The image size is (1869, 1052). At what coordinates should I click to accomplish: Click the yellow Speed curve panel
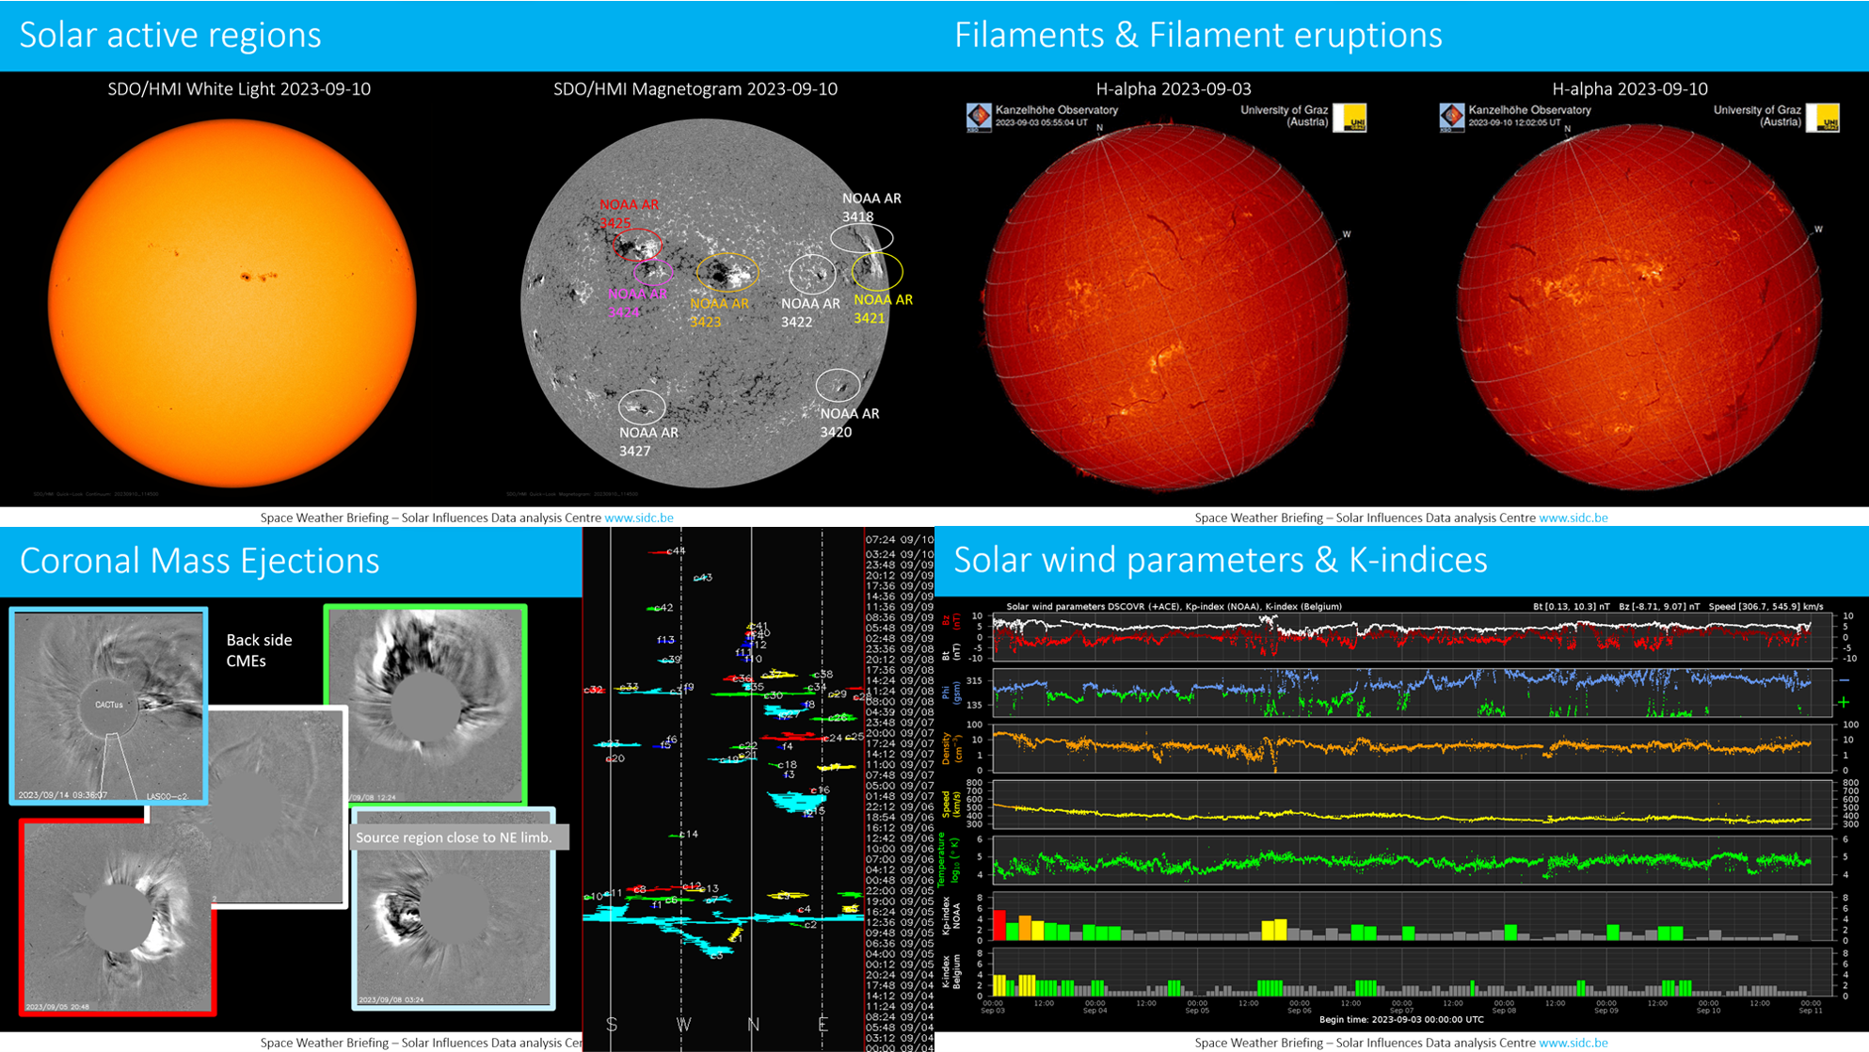tap(1413, 805)
